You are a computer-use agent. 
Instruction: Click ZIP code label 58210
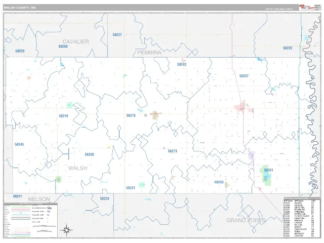[x=63, y=116]
